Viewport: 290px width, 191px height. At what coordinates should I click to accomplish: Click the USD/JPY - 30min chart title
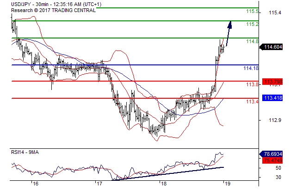tap(56, 4)
